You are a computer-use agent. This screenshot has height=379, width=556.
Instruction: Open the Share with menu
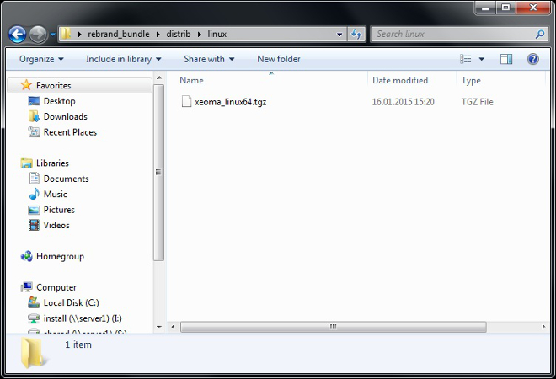pos(209,59)
